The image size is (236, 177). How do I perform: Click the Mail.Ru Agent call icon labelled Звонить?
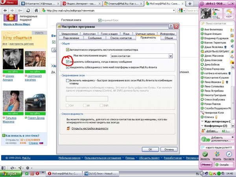205,155
